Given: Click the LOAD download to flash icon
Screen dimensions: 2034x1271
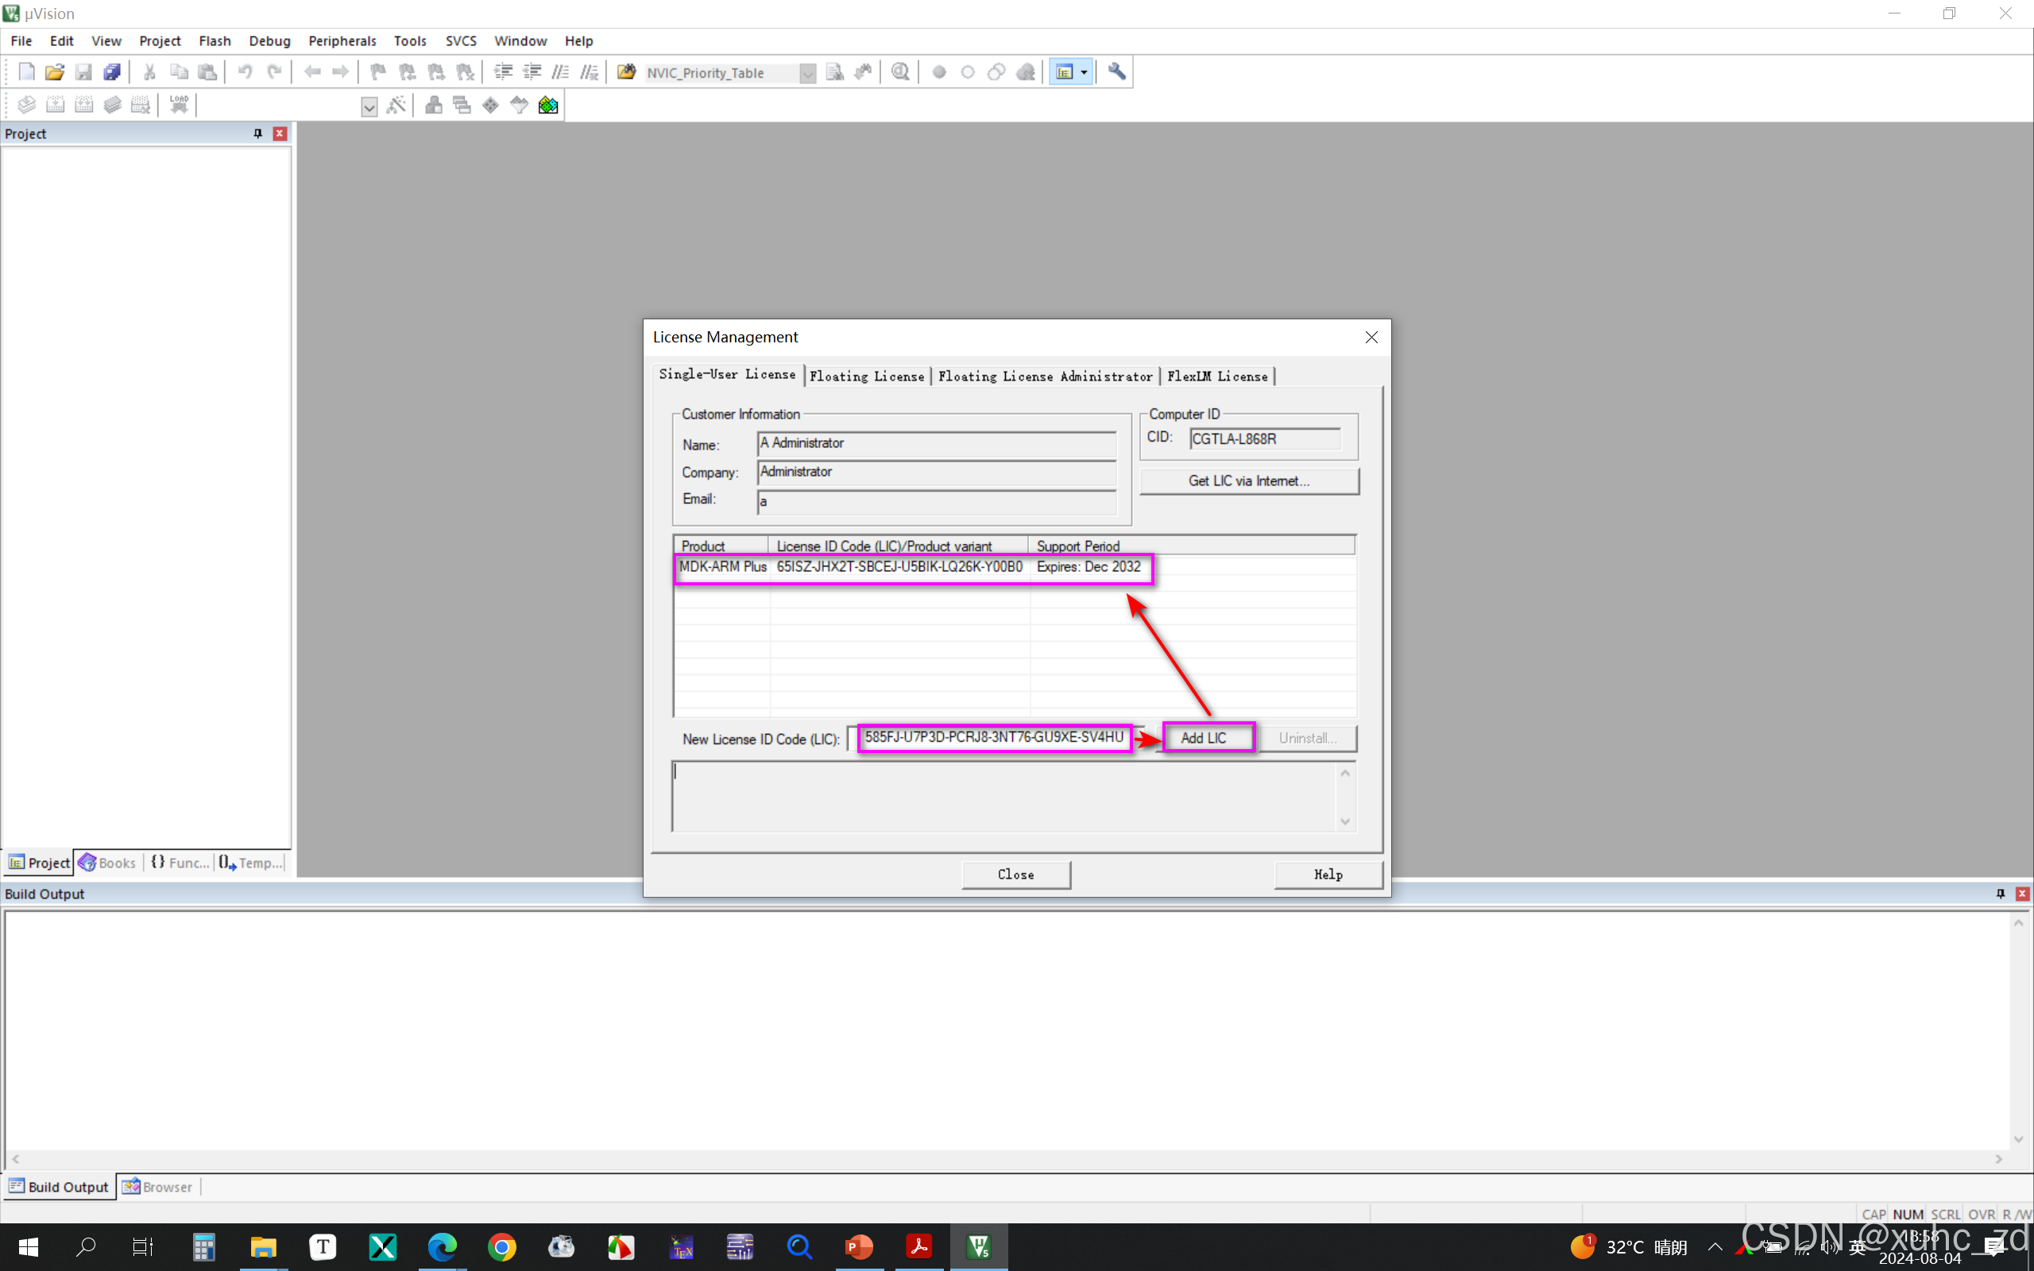Looking at the screenshot, I should (179, 105).
